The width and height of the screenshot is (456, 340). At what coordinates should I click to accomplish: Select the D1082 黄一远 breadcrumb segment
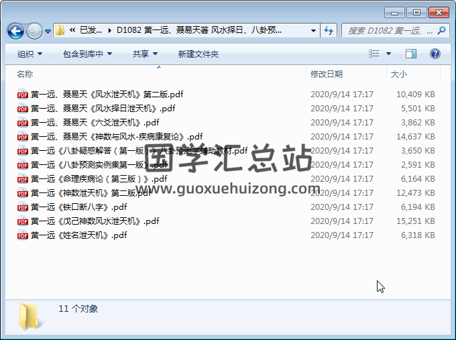tap(199, 30)
